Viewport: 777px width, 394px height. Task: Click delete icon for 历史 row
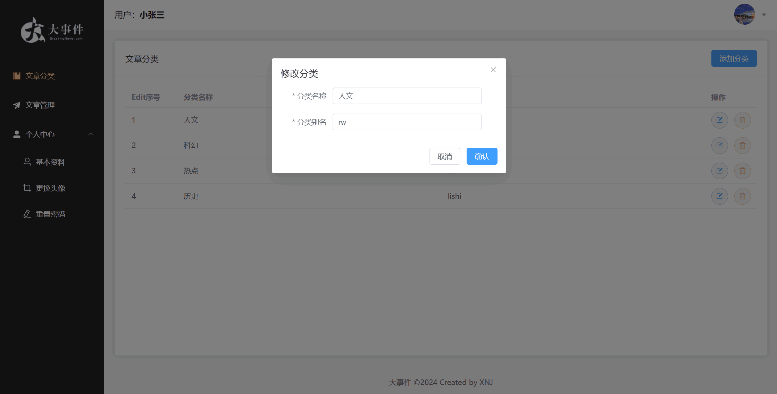coord(742,196)
